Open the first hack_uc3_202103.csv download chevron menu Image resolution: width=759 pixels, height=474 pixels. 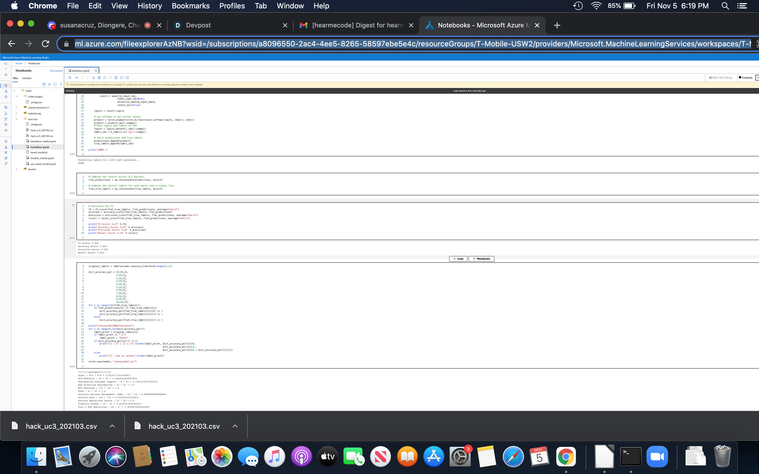(x=112, y=426)
